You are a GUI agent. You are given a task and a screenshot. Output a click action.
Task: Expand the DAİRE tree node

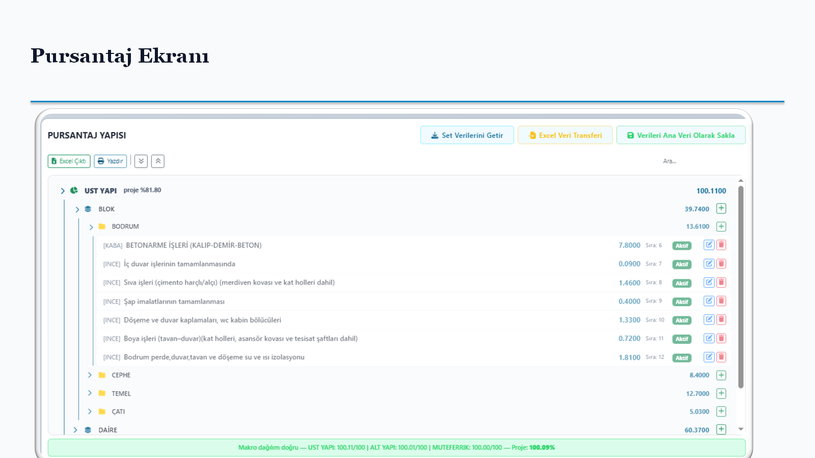75,430
